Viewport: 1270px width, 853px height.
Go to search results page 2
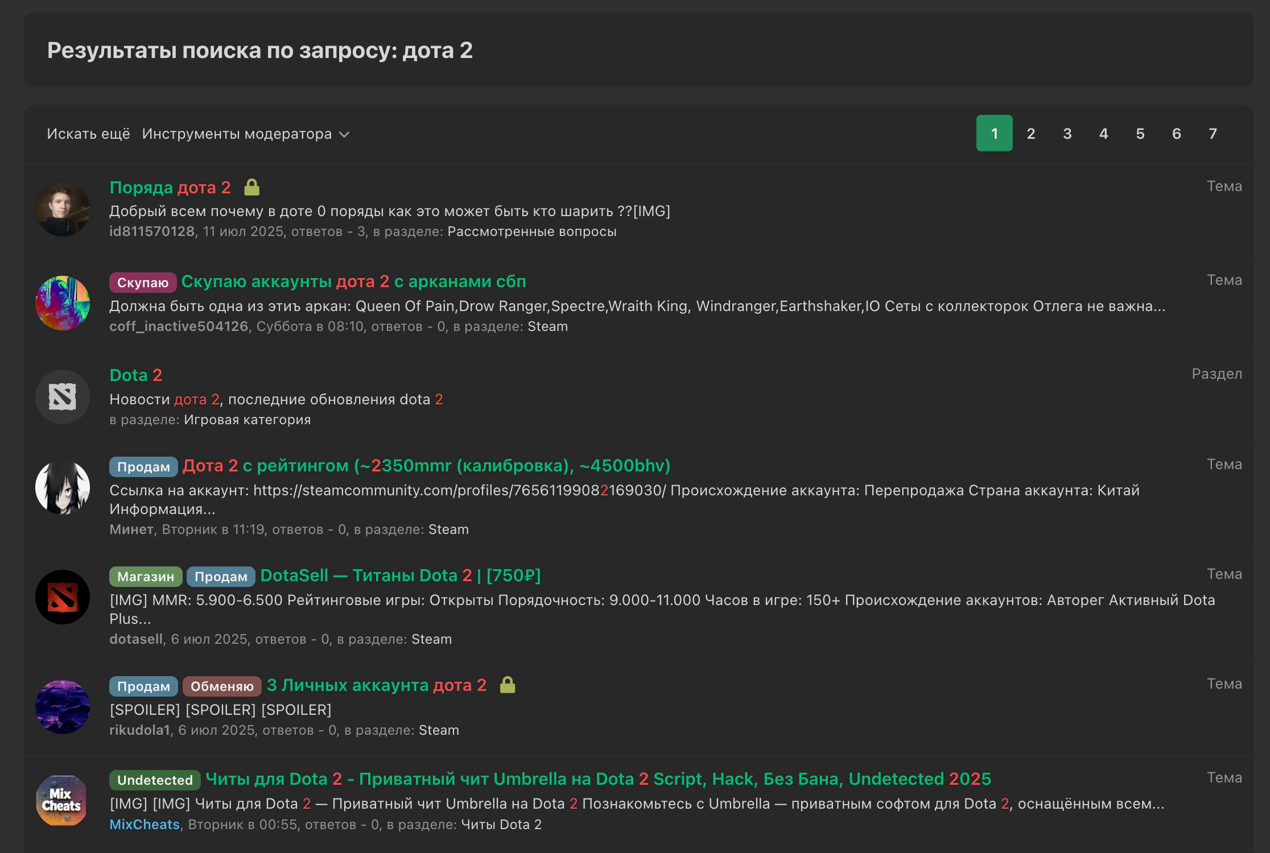coord(1030,134)
